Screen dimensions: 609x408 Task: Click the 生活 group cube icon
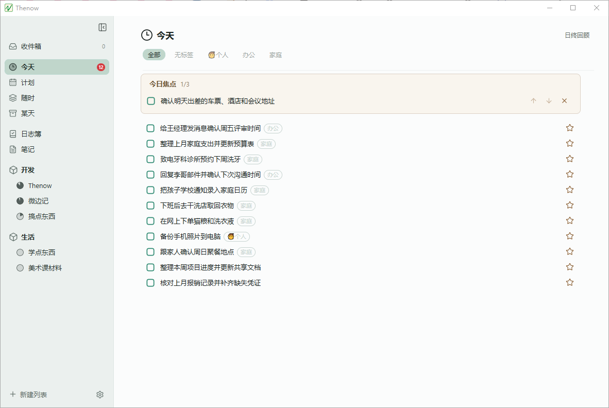[13, 237]
